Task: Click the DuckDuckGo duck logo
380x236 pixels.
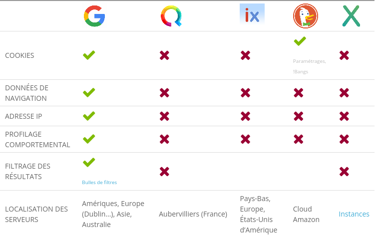Action: click(x=306, y=16)
